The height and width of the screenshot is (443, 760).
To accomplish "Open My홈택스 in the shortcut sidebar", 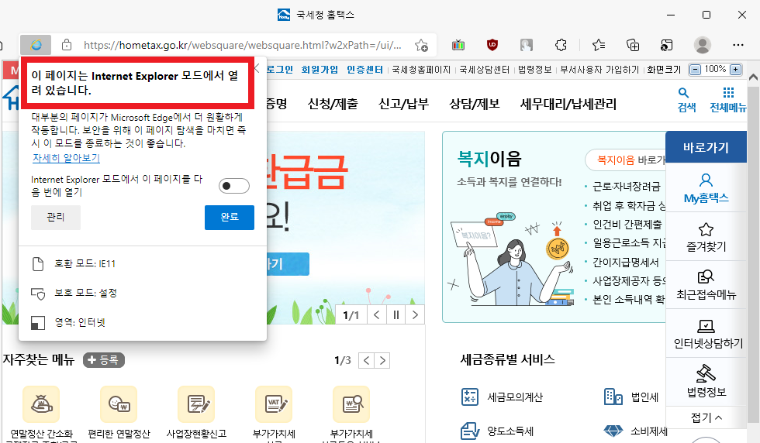I will 706,188.
